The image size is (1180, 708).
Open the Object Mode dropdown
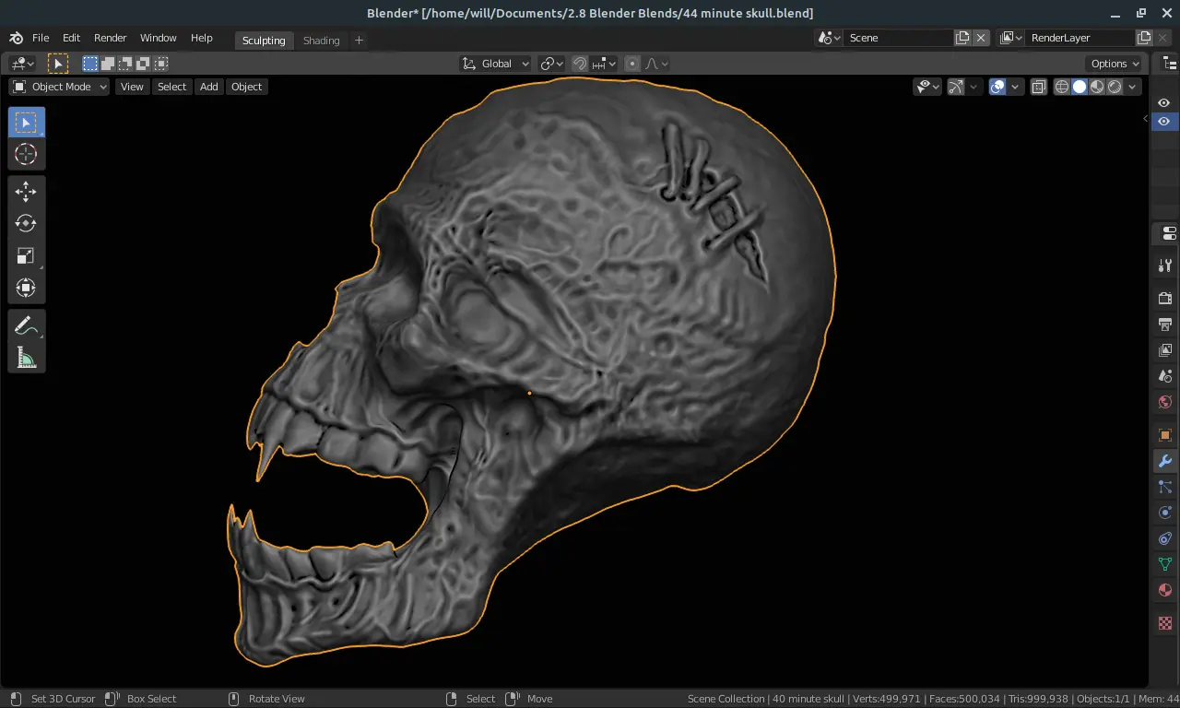tap(60, 87)
